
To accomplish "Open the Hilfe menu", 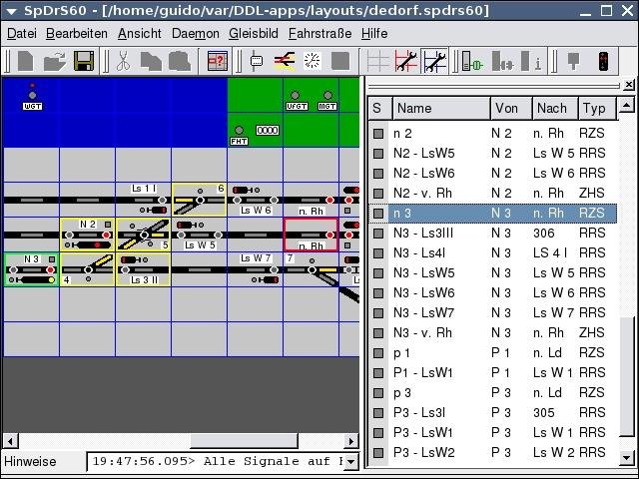I will (x=374, y=33).
